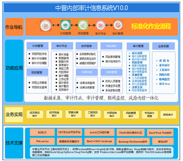This screenshot has height=161, width=183.
Task: Select 报表审计 item
Action: coord(64,65)
